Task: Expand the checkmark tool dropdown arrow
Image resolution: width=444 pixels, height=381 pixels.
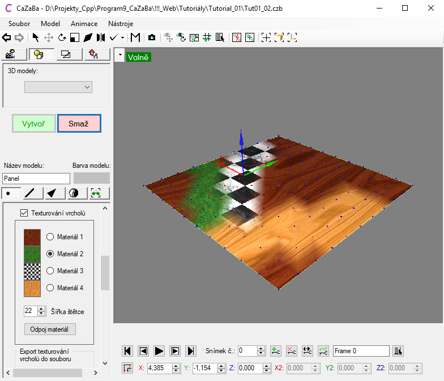Action: click(x=123, y=38)
